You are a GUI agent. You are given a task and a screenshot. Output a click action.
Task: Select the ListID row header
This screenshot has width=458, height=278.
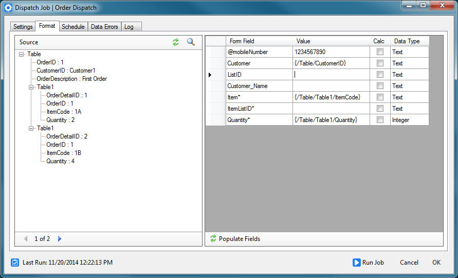[x=215, y=75]
